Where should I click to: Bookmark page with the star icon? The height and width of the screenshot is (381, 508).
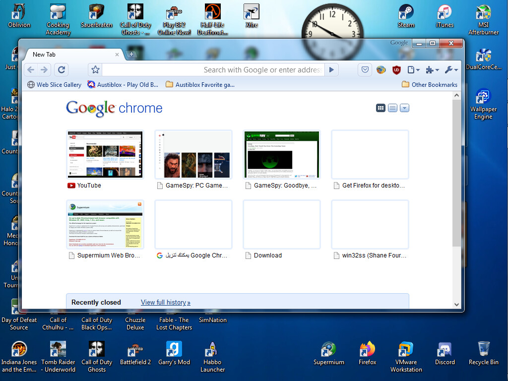[95, 69]
